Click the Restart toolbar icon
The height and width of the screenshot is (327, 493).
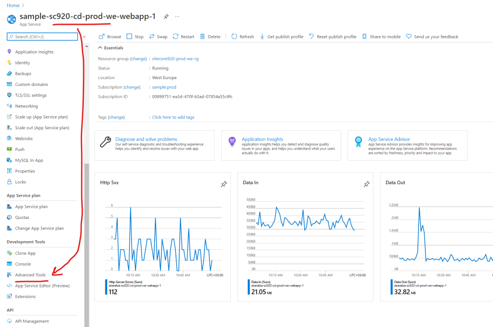coord(175,37)
